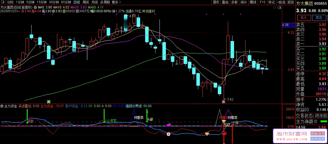The height and width of the screenshot is (144, 328).
Task: Click the 叠加 overlay button
Action: (225, 2)
